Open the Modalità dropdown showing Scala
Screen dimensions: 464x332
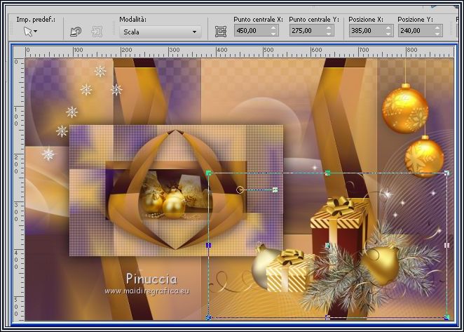(161, 32)
